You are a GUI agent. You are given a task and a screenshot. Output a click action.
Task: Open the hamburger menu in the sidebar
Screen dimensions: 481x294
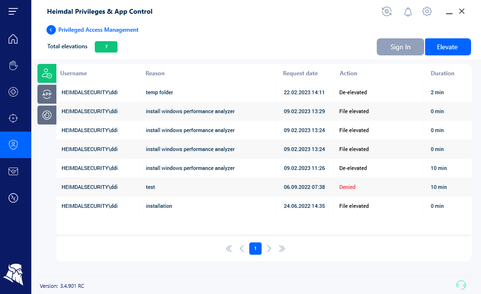(13, 12)
